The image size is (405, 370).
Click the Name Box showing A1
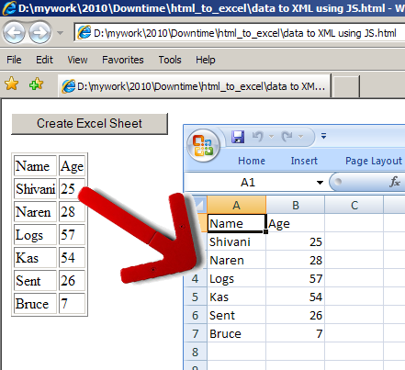(x=248, y=183)
